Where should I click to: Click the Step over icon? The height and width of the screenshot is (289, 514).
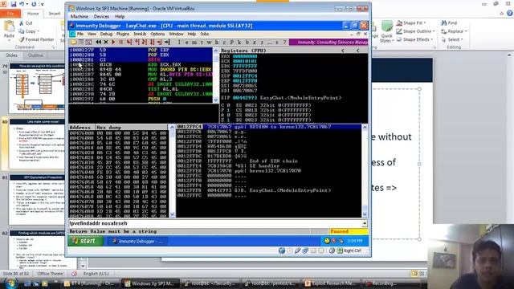pos(137,42)
